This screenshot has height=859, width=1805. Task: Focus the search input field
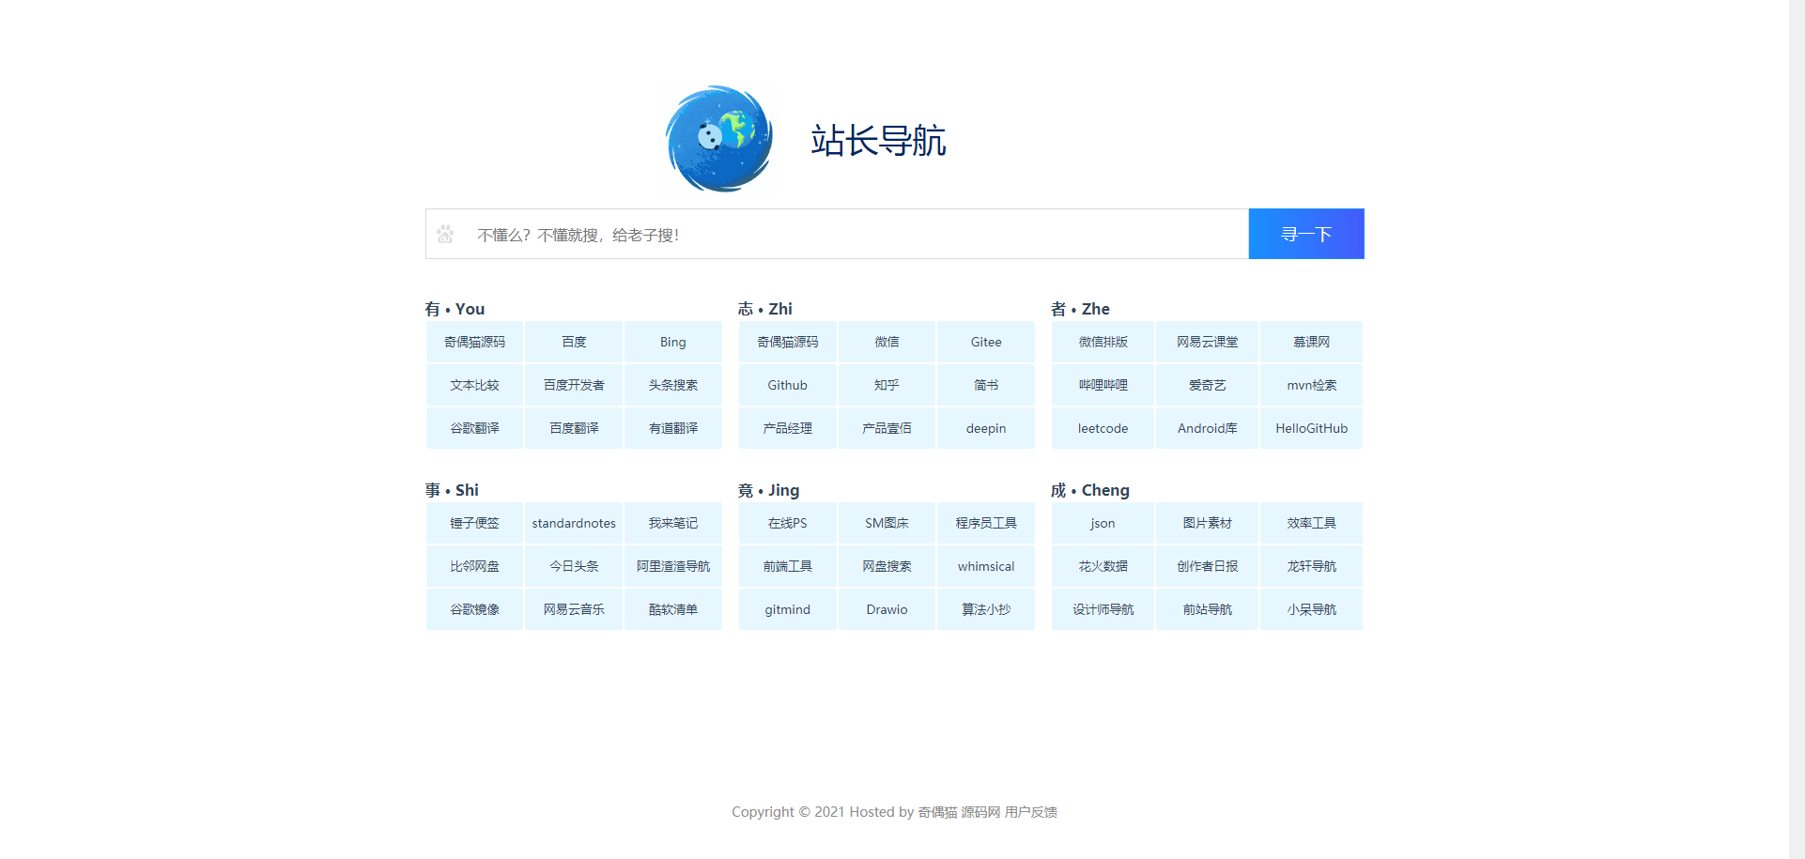tap(837, 234)
